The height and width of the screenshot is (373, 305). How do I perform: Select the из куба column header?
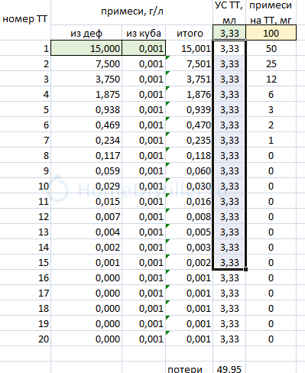(x=144, y=33)
